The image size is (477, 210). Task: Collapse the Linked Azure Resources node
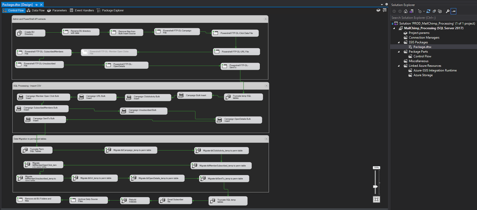tap(399, 66)
